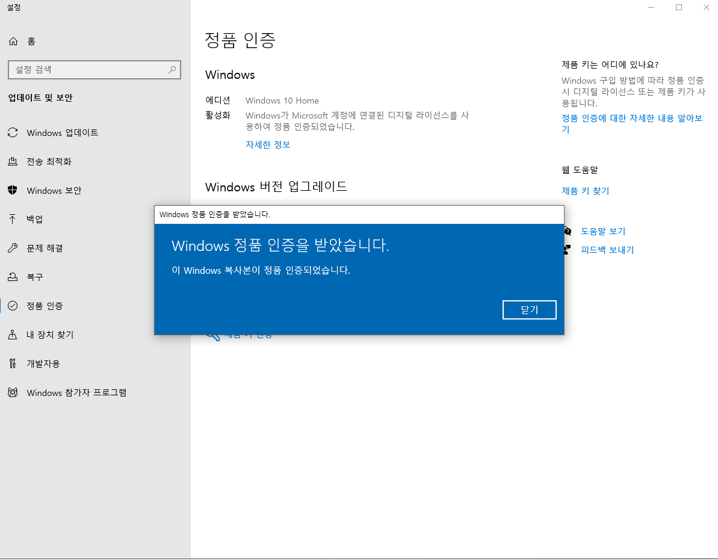Go to 전송 최적화 section
This screenshot has width=718, height=559.
click(95, 162)
